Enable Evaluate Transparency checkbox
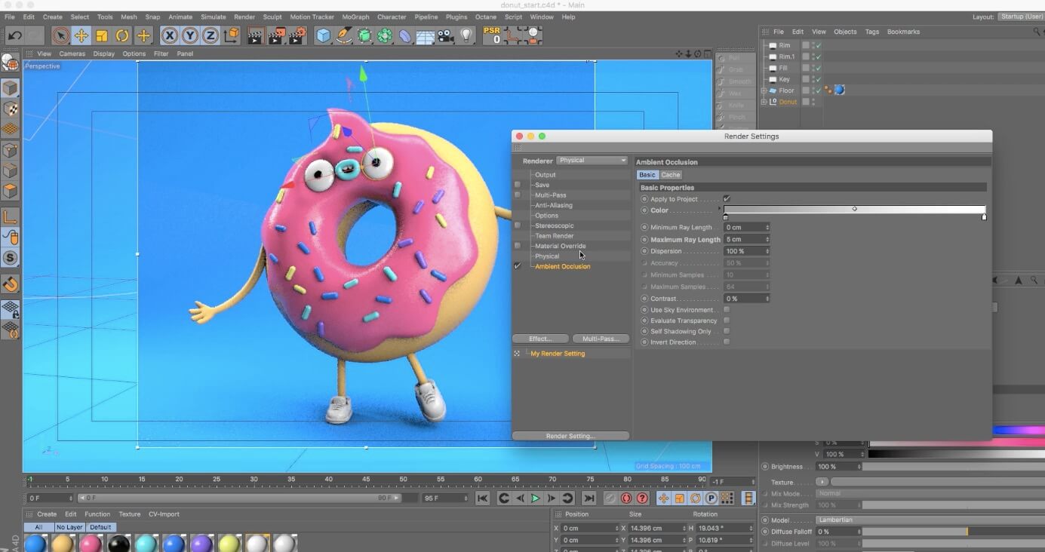The height and width of the screenshot is (552, 1045). click(x=727, y=320)
